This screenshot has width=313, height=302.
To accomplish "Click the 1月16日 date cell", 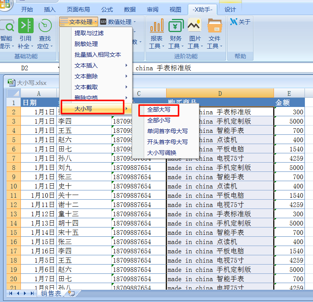I will click(x=39, y=251).
